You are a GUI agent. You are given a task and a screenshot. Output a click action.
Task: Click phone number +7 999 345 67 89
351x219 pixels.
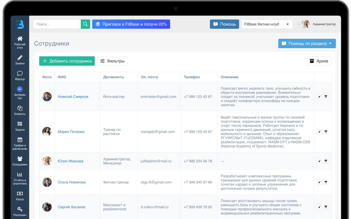pyautogui.click(x=198, y=182)
